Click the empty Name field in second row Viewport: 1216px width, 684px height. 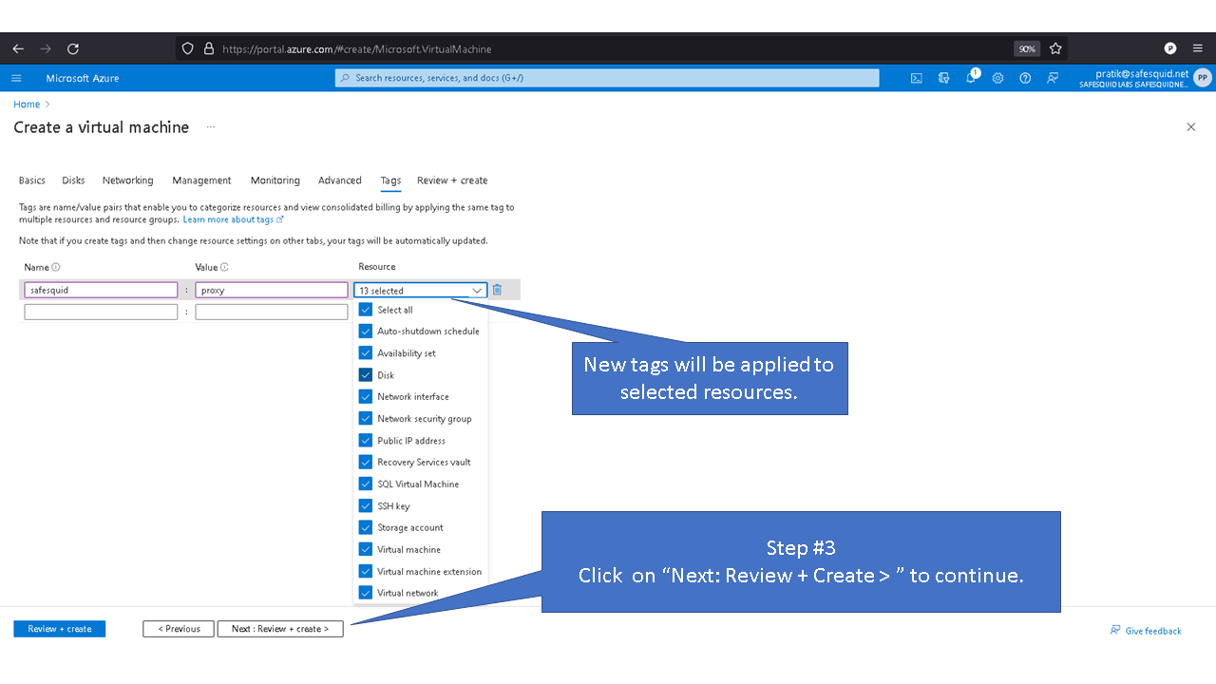(x=101, y=312)
